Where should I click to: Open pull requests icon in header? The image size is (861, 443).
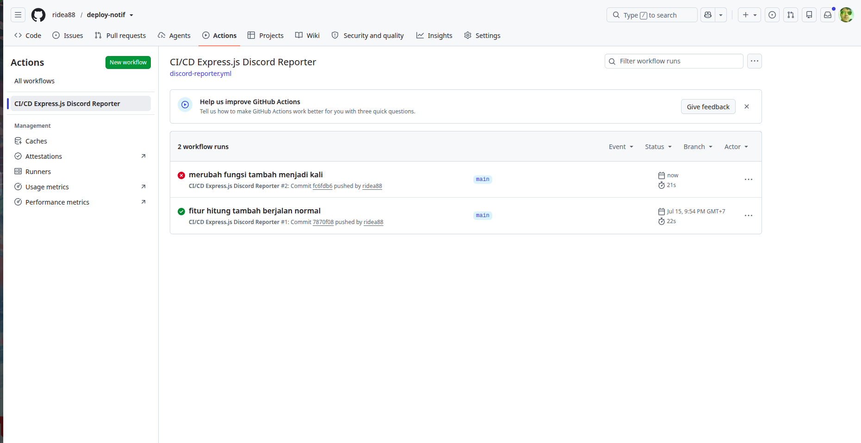click(791, 15)
